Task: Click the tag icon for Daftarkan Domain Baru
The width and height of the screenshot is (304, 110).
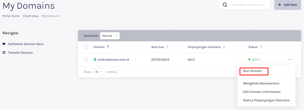Action: tap(4, 44)
